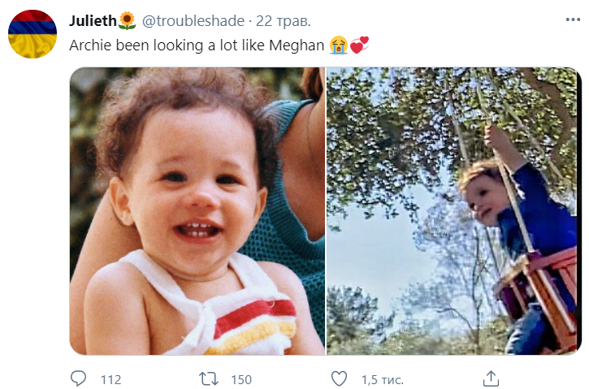Open the smiling baby photo

pyautogui.click(x=197, y=211)
